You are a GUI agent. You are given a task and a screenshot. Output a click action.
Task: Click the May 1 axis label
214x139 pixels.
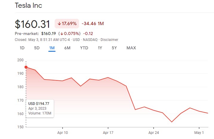pyautogui.click(x=199, y=132)
